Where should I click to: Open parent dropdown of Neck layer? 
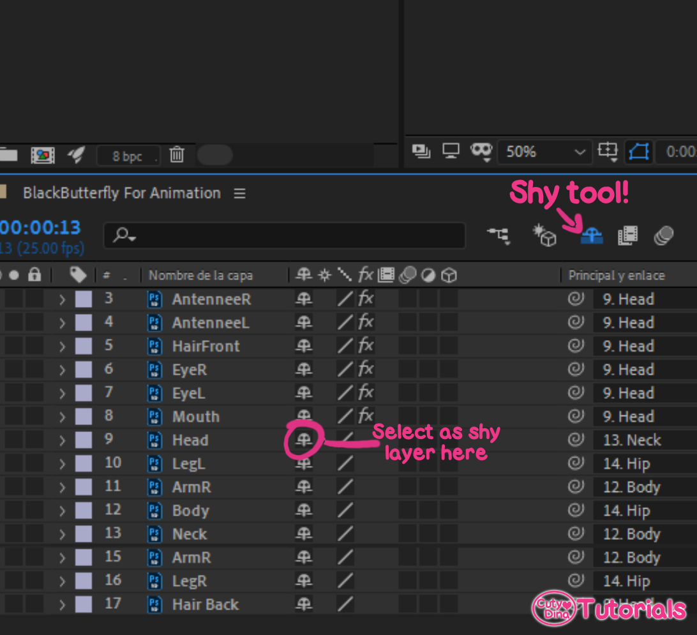tap(645, 534)
